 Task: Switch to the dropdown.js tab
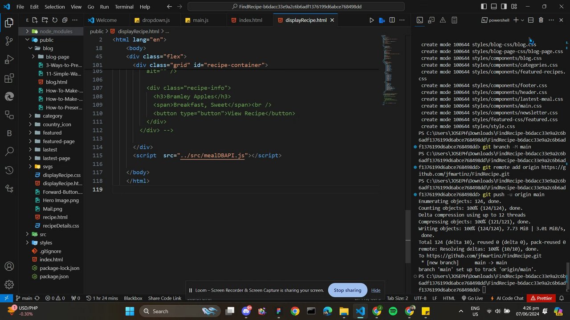click(155, 20)
